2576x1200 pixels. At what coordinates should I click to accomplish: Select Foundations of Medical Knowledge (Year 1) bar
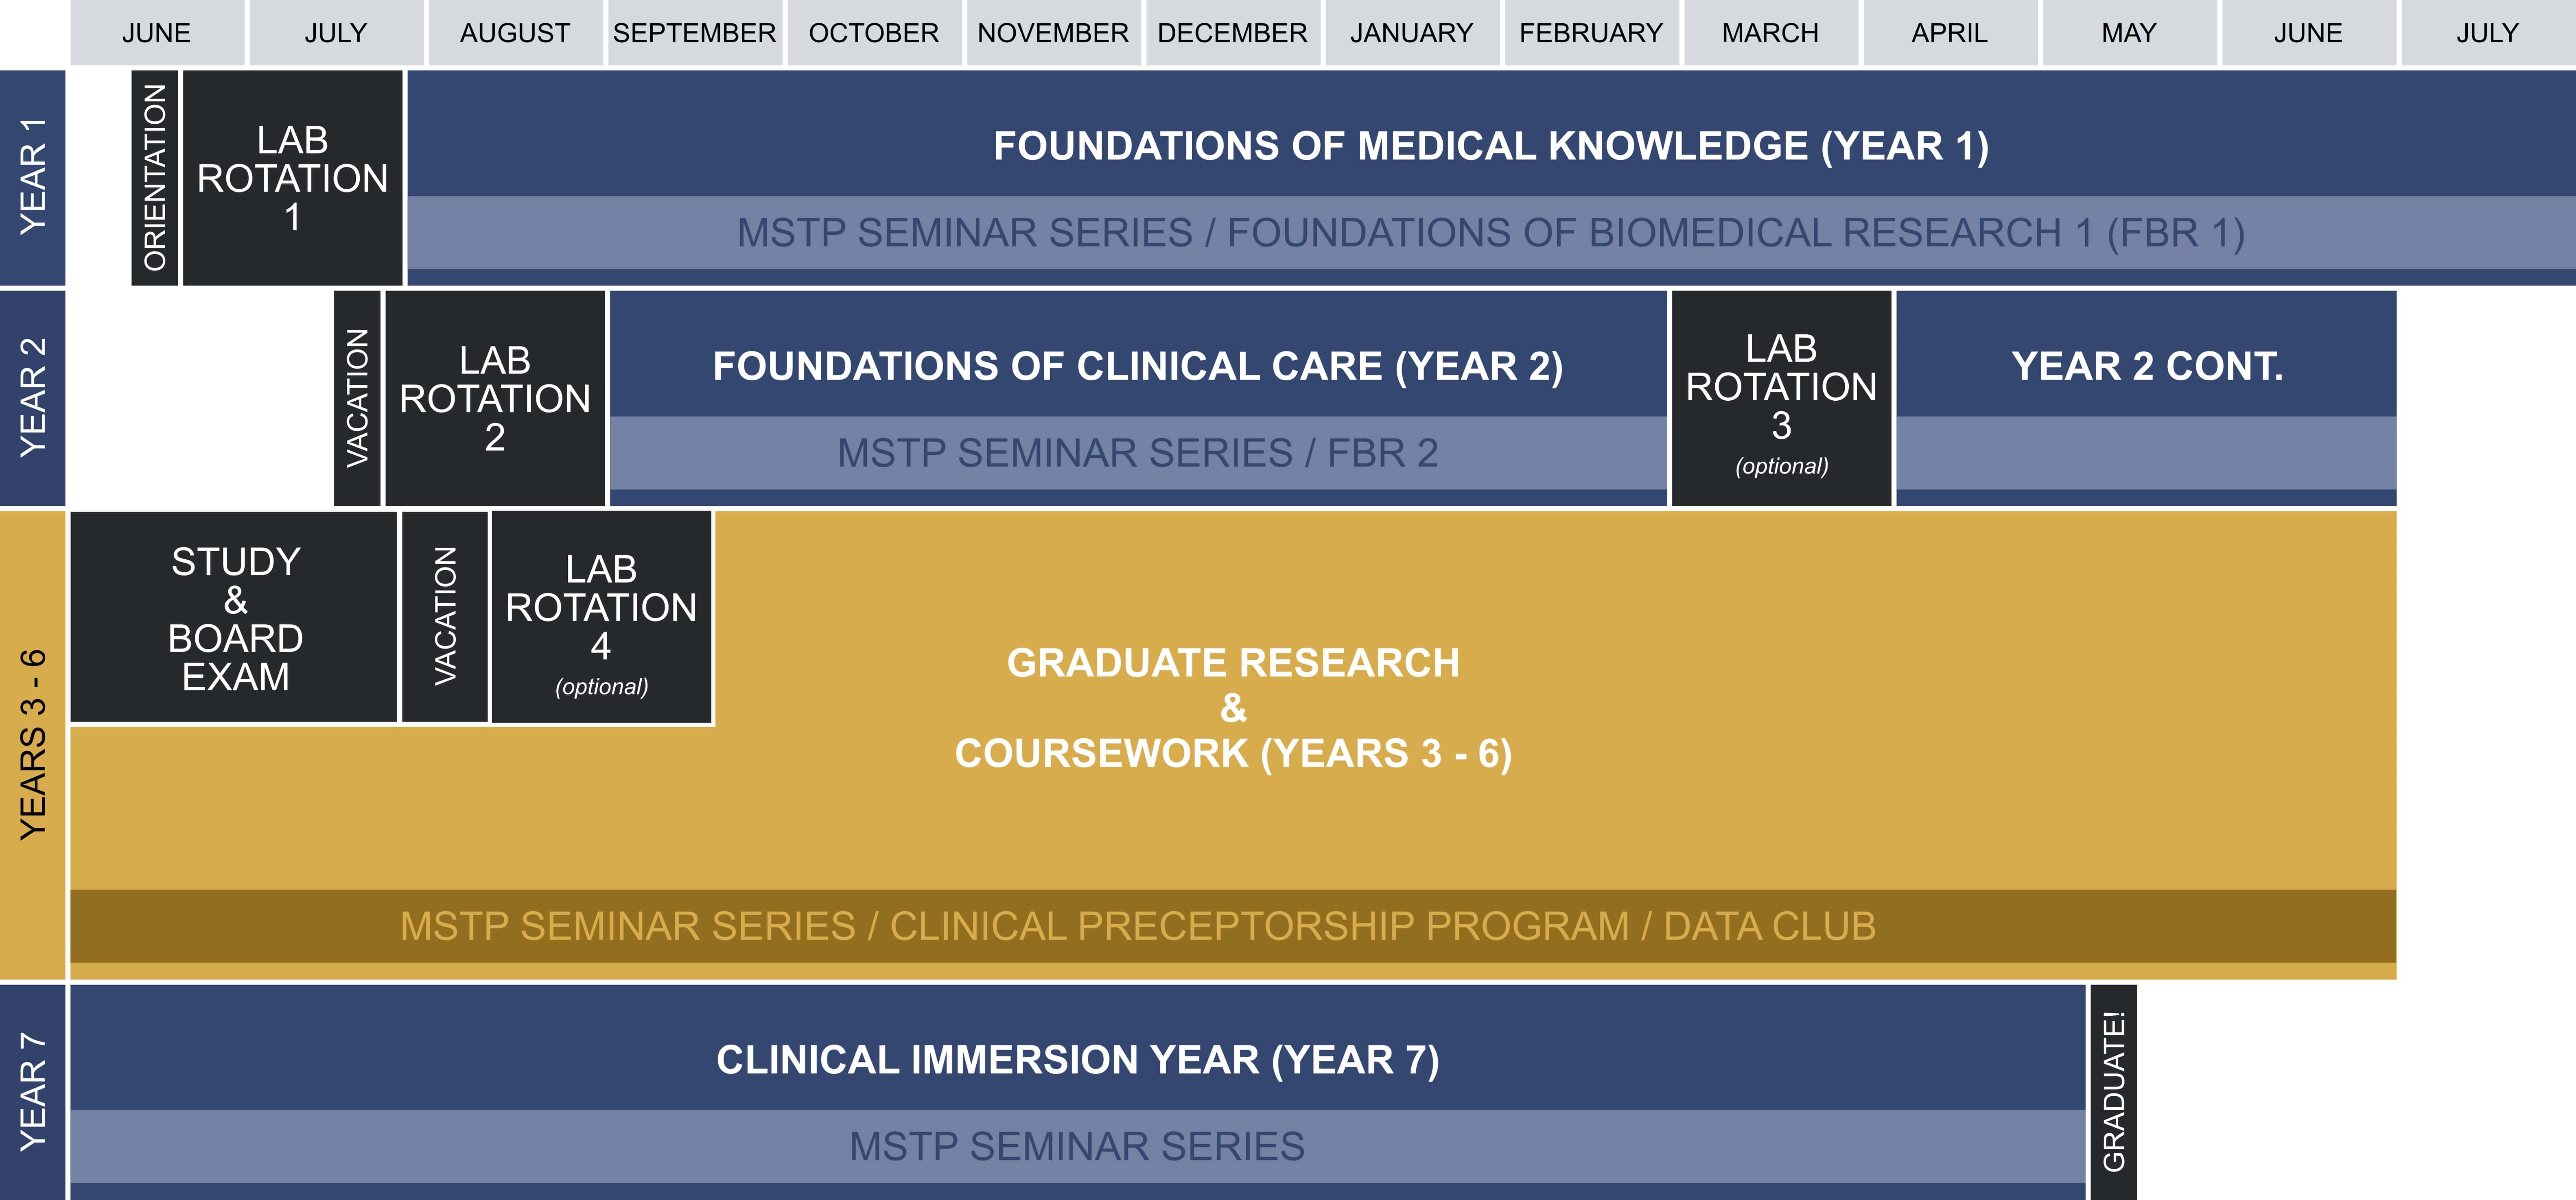1490,146
